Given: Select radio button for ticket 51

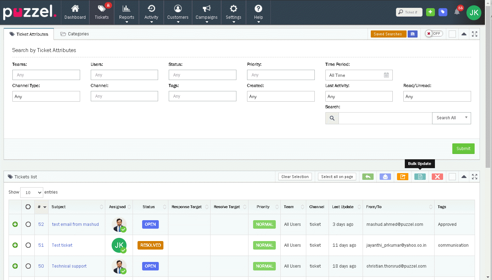Looking at the screenshot, I should 28,245.
